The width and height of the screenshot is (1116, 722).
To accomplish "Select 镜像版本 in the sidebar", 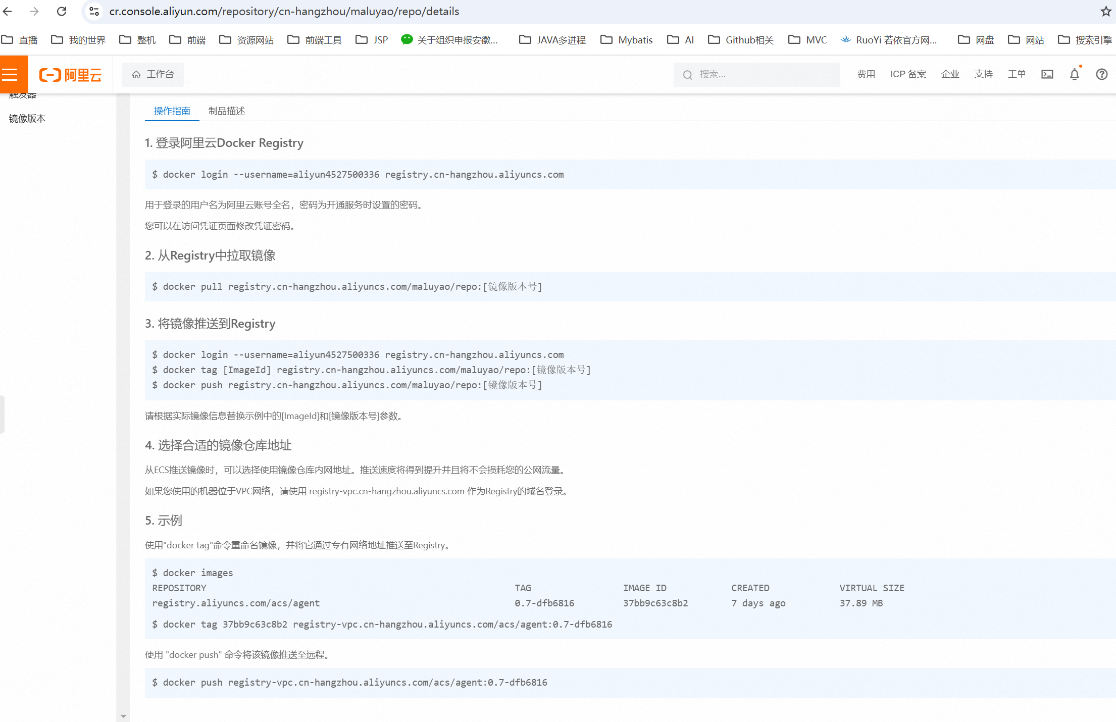I will 27,119.
